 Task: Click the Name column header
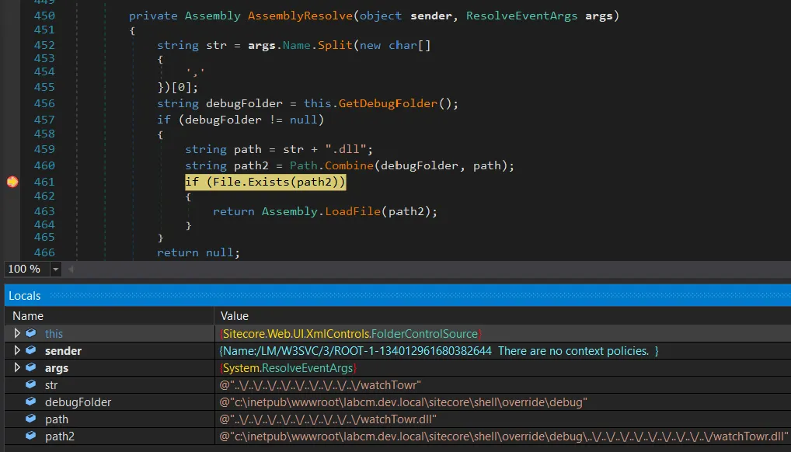coord(28,315)
